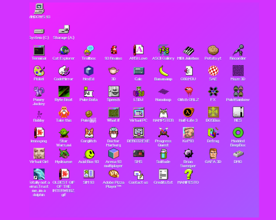Open the Recorder microphone icon

(238, 51)
